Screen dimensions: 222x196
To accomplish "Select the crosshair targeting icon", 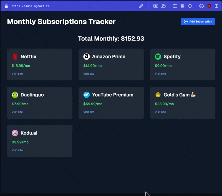I will pos(190,6).
